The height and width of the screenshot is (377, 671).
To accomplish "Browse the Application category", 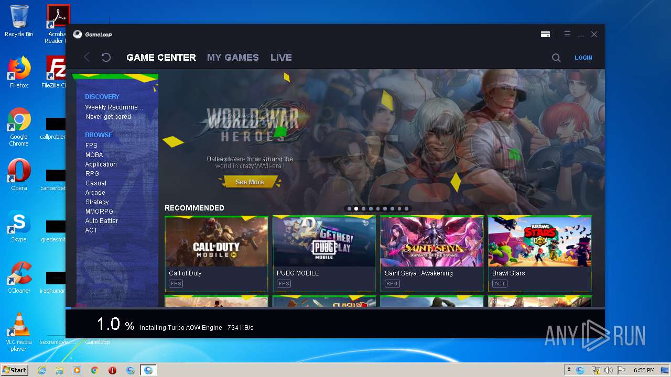I will point(101,164).
